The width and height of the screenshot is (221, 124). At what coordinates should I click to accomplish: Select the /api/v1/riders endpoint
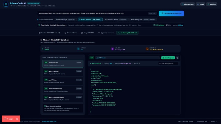tap(63, 81)
